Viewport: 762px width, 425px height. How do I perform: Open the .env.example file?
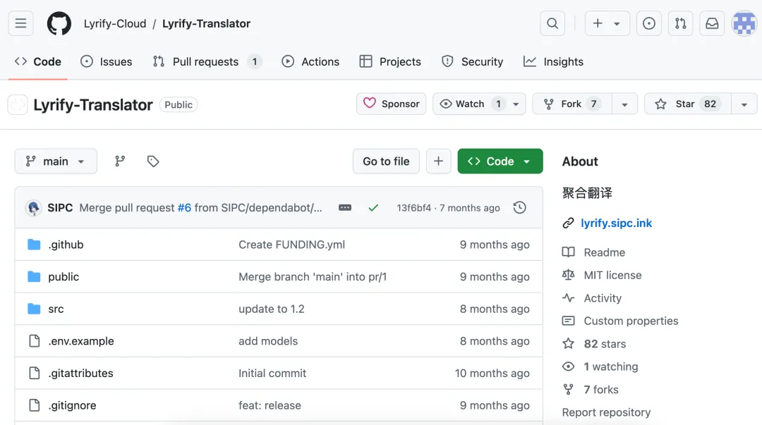click(81, 341)
